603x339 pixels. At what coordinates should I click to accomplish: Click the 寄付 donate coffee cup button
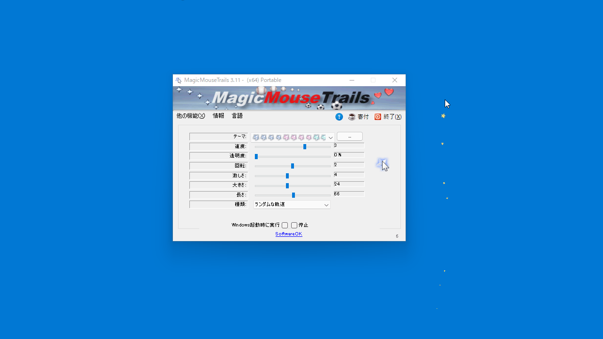point(359,117)
